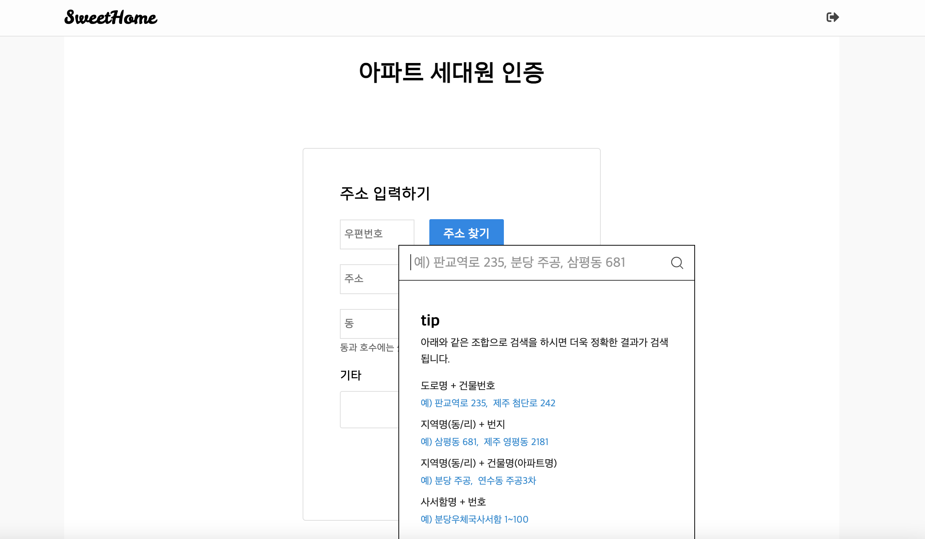Click the 도로명 + 건물번호 label
This screenshot has height=539, width=925.
point(458,385)
